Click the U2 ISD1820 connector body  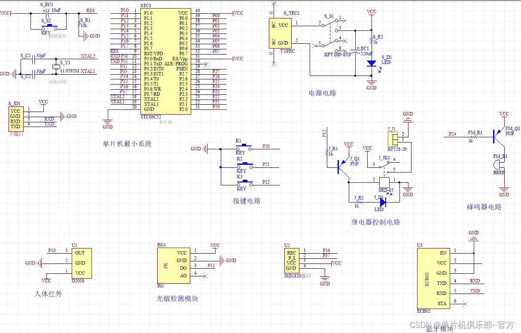tap(291, 261)
